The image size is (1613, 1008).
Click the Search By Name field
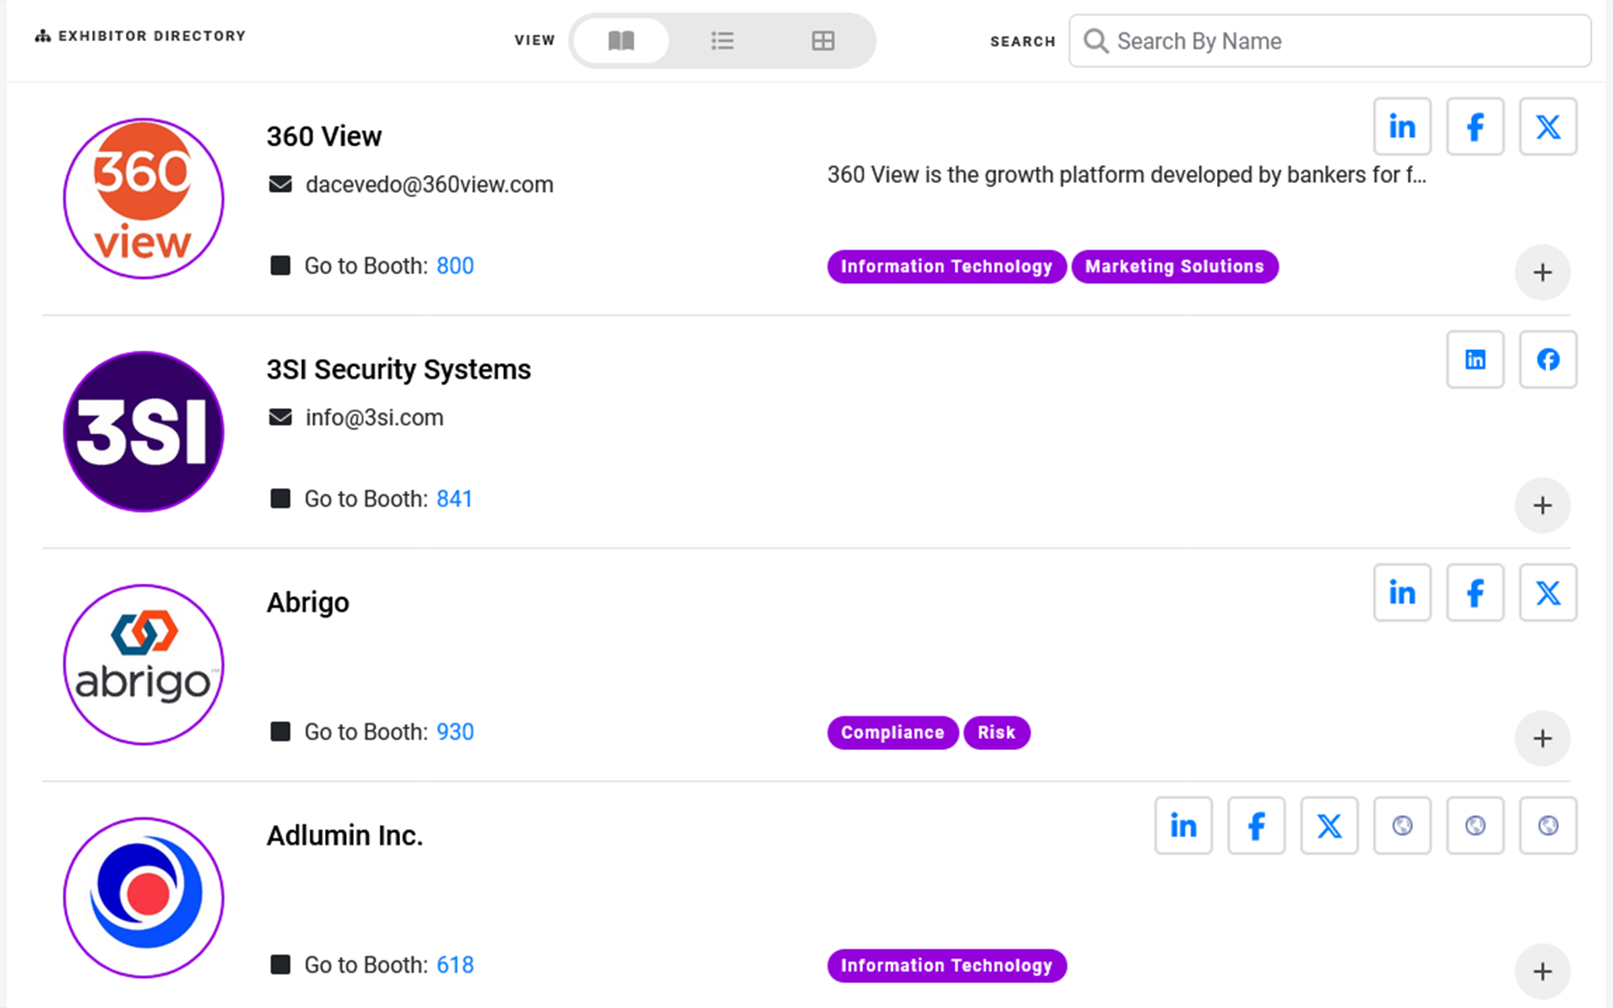[1339, 41]
